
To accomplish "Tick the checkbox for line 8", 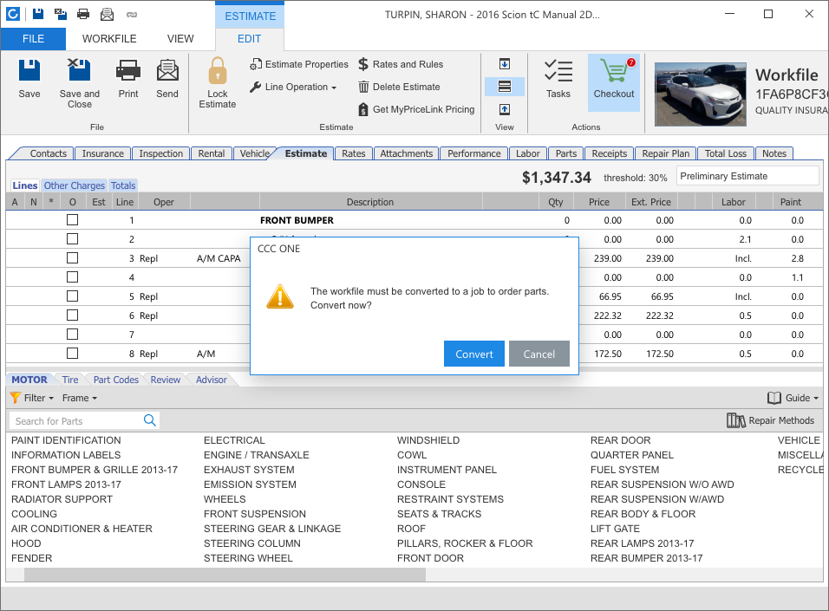I will coord(73,353).
